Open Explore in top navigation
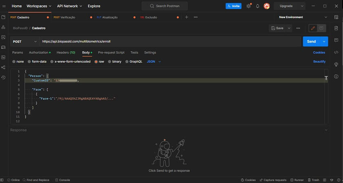This screenshot has height=183, width=343. tap(94, 6)
